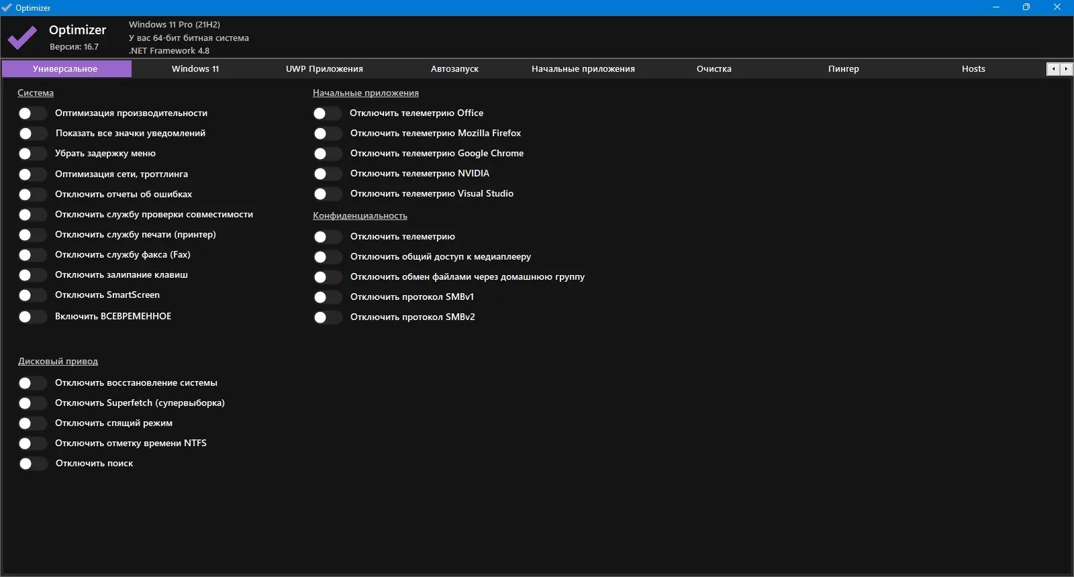Screen dimensions: 1074x577
Task: Click the Система section heading
Action: pos(36,93)
